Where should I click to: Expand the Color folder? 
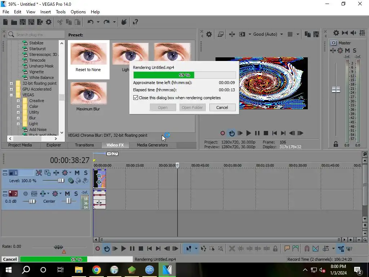(18, 106)
